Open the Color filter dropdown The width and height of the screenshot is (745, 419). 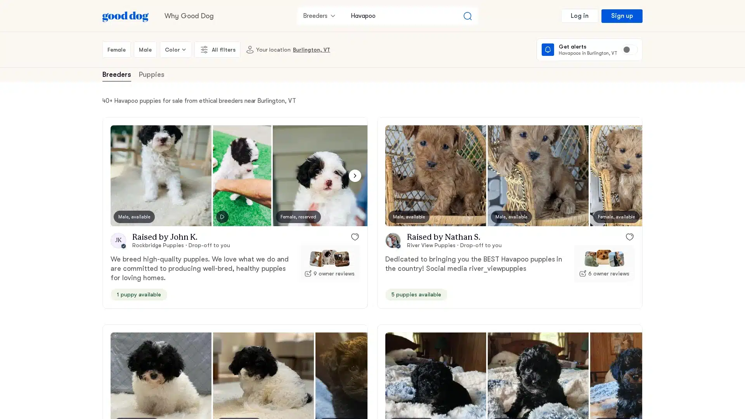point(175,50)
